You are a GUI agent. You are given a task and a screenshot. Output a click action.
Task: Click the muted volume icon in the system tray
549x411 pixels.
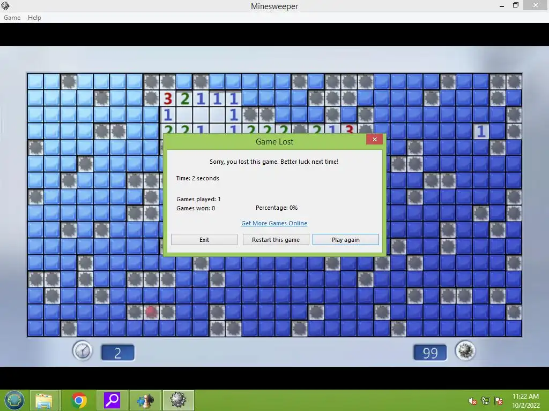click(472, 401)
